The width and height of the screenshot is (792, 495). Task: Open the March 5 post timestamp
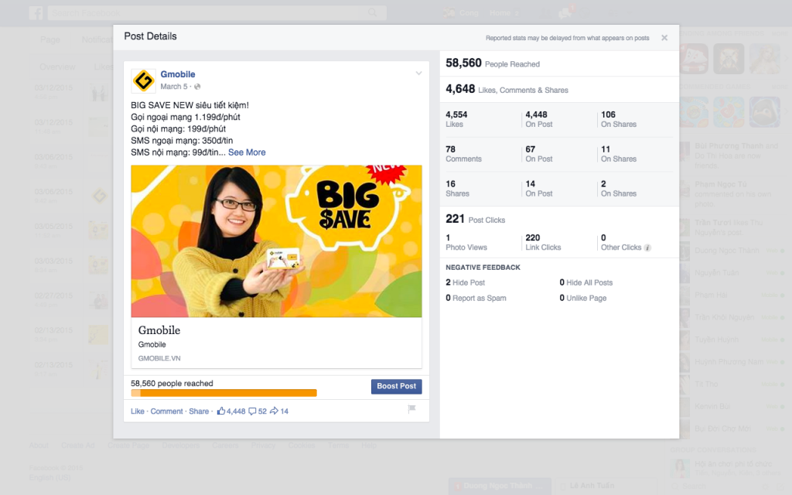174,87
